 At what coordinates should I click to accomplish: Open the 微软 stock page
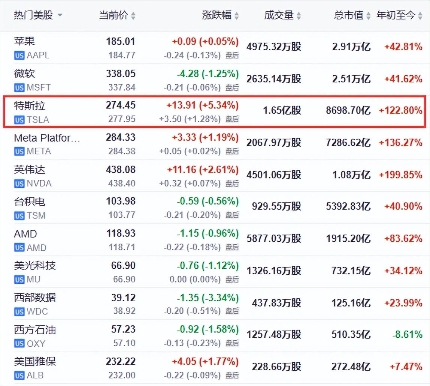click(x=24, y=73)
